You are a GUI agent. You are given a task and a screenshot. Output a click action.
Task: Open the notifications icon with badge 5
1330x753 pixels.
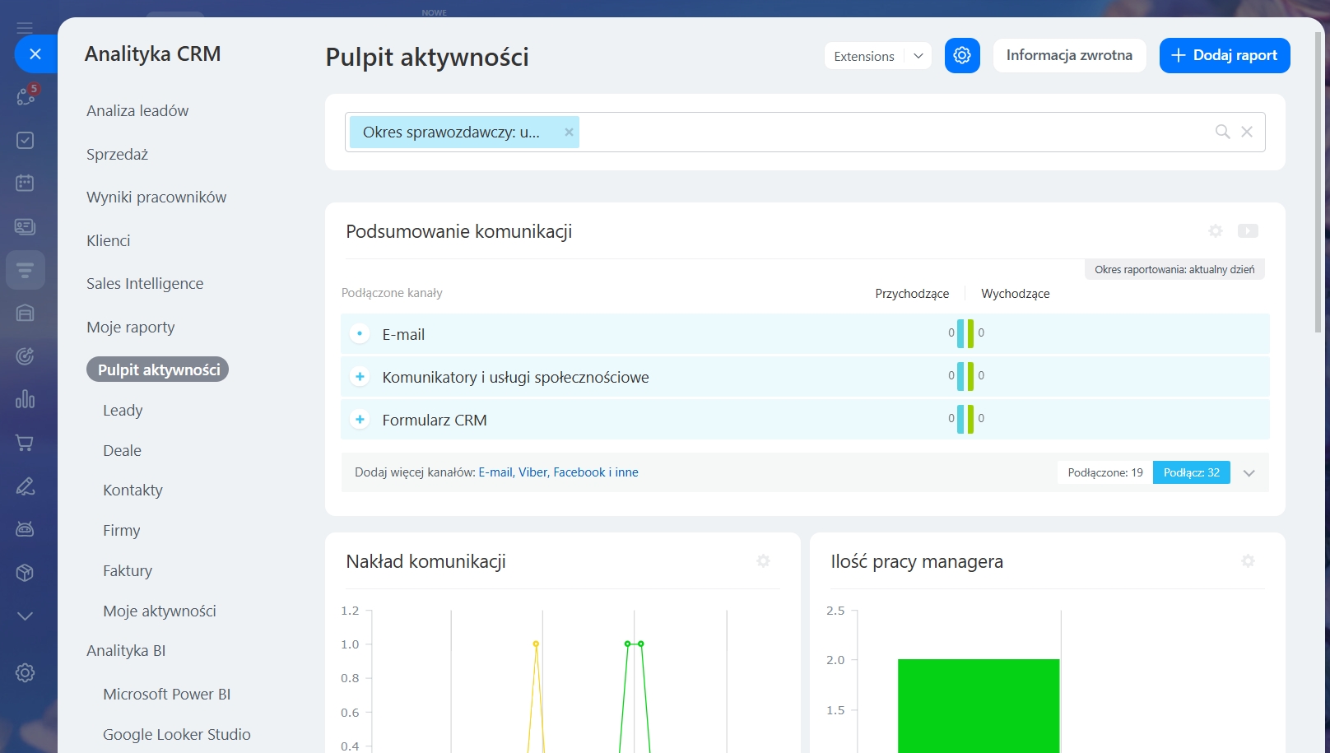pos(26,96)
